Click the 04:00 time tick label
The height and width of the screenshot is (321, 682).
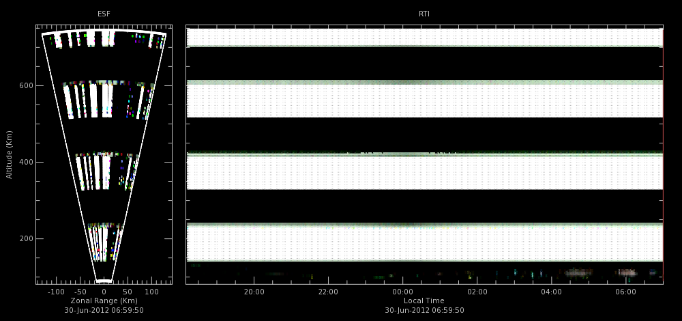551,292
